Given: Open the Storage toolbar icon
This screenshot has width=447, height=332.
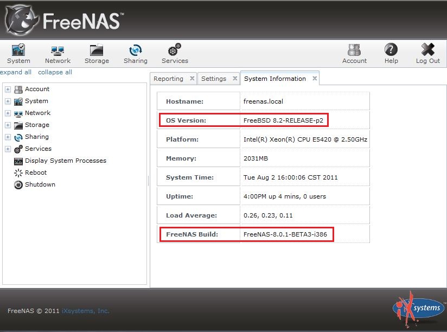Looking at the screenshot, I should tap(97, 54).
